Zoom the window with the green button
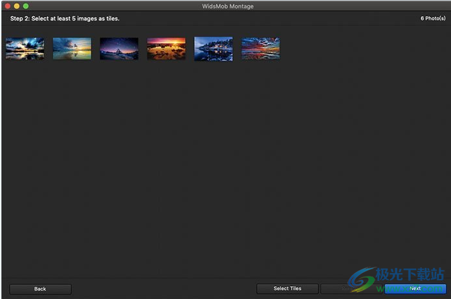This screenshot has width=451, height=299. click(26, 6)
